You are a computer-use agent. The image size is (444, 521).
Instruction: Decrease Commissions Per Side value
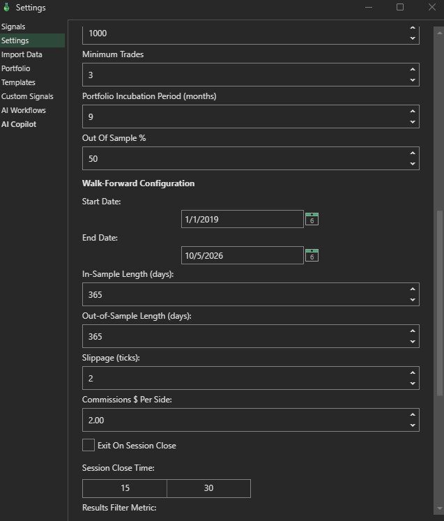[x=413, y=425]
